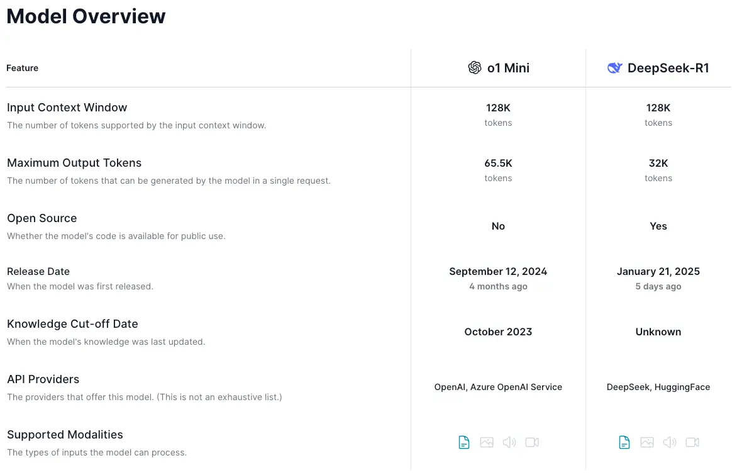The width and height of the screenshot is (732, 475).
Task: Click o1 Mini's image modality icon
Action: [x=487, y=442]
